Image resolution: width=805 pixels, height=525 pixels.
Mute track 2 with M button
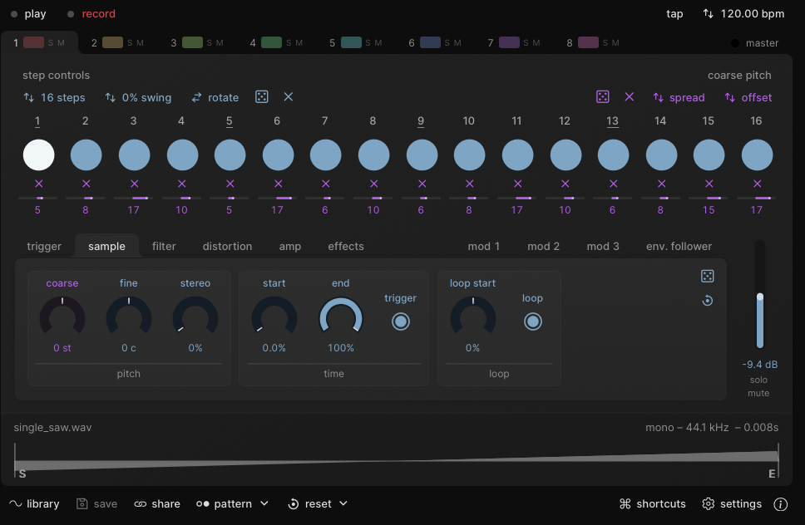click(141, 43)
